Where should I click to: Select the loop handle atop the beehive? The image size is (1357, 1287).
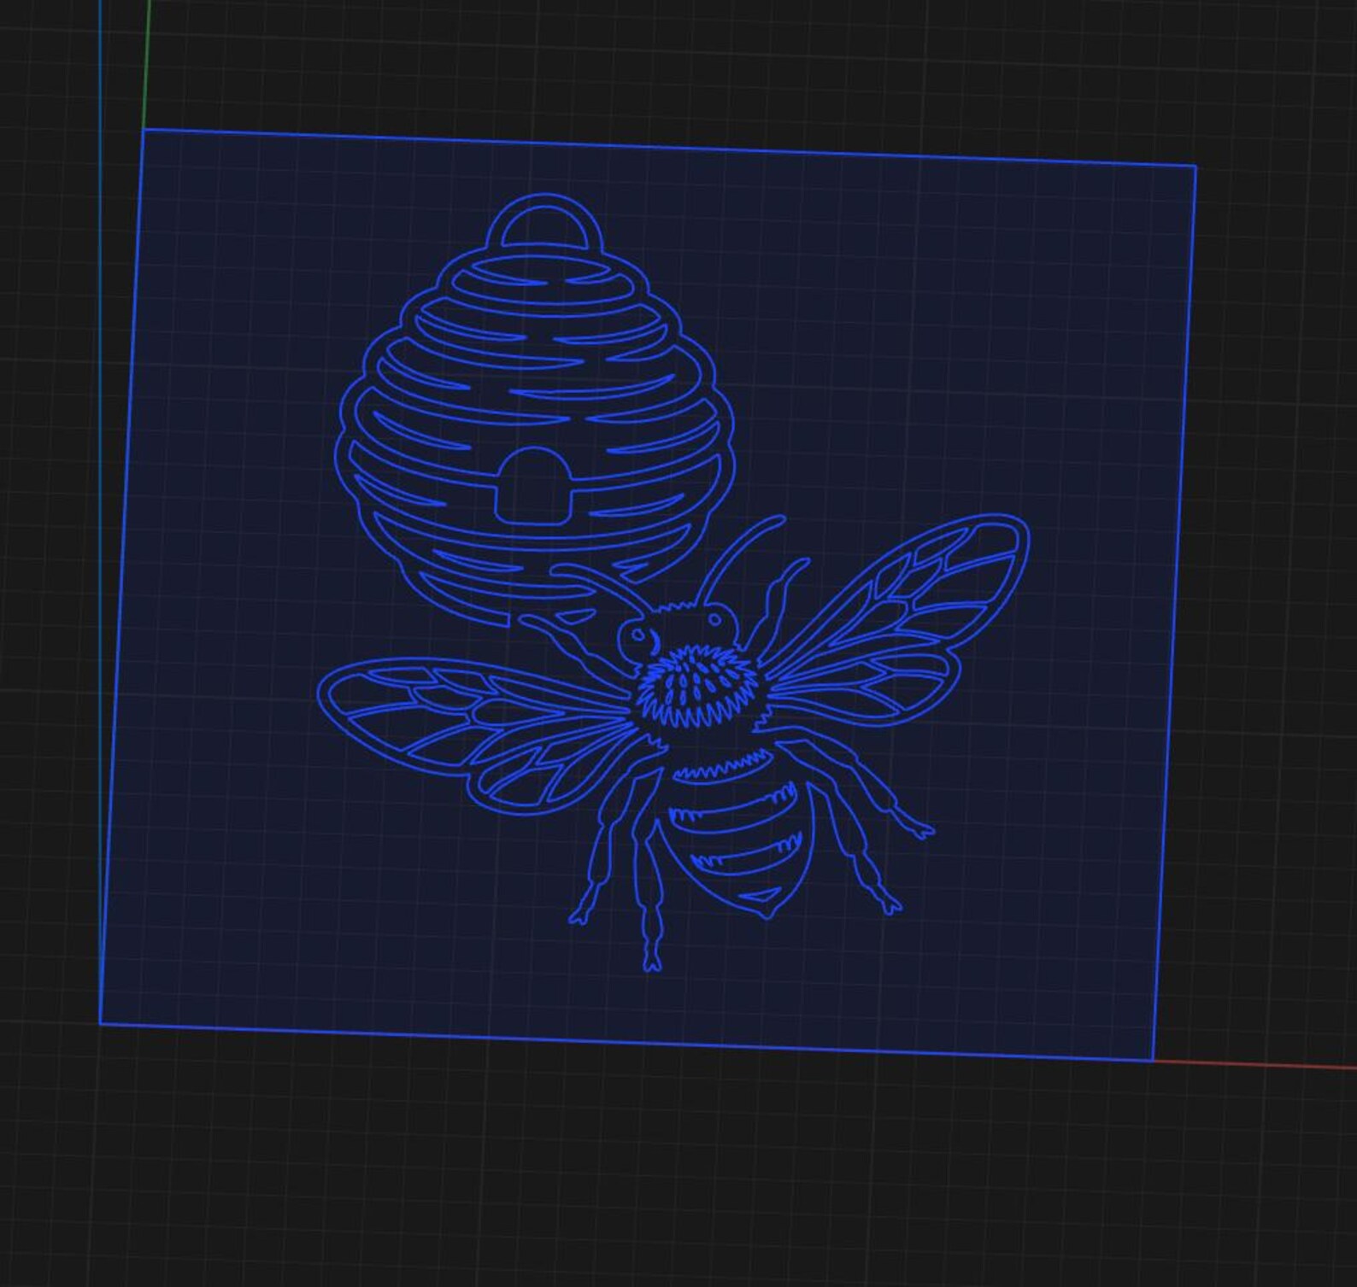click(545, 222)
